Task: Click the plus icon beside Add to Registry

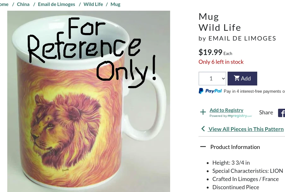Action: (x=203, y=112)
